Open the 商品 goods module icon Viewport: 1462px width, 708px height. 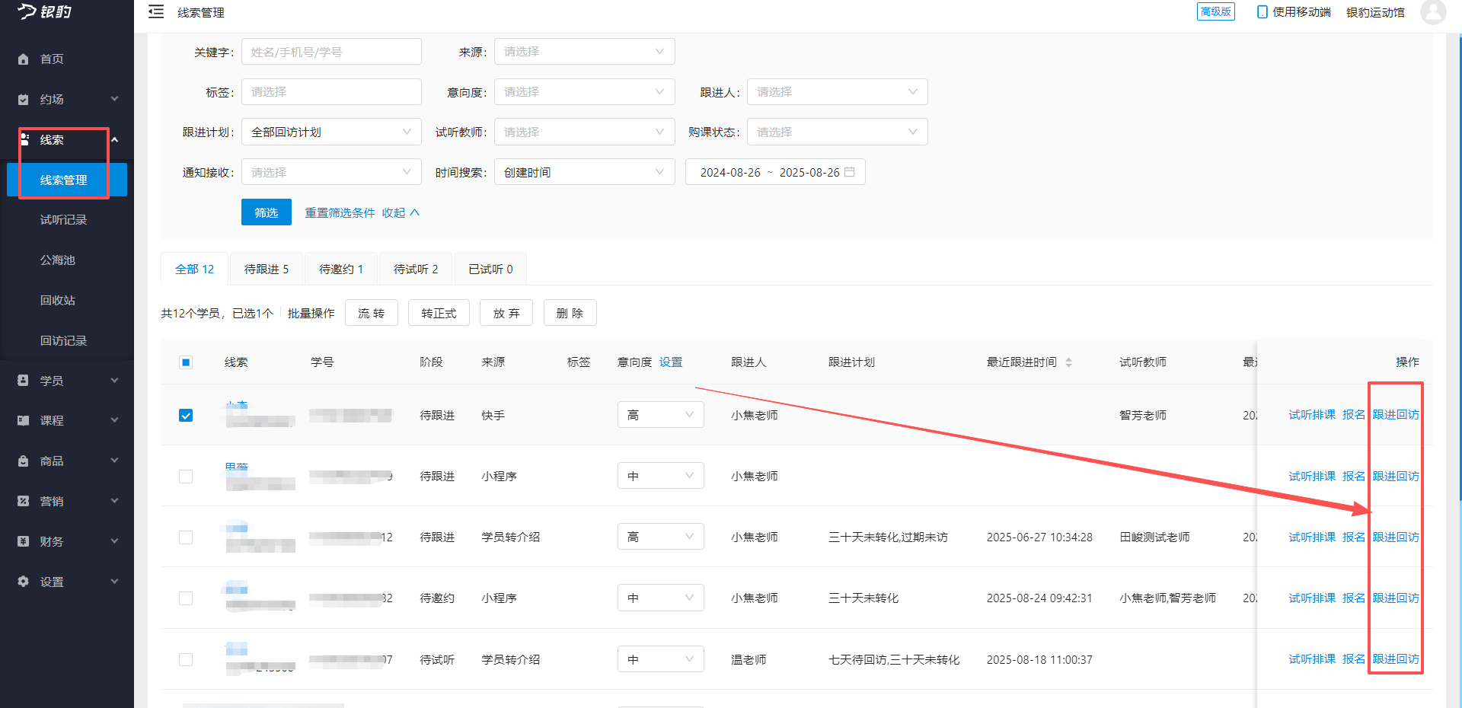click(23, 460)
